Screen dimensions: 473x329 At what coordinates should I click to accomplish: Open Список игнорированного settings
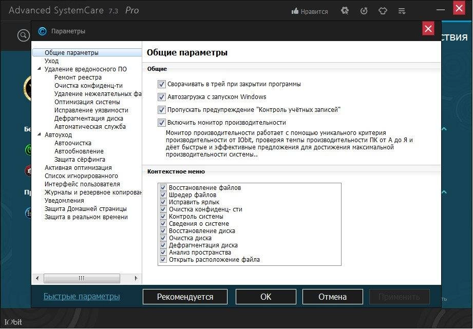81,176
